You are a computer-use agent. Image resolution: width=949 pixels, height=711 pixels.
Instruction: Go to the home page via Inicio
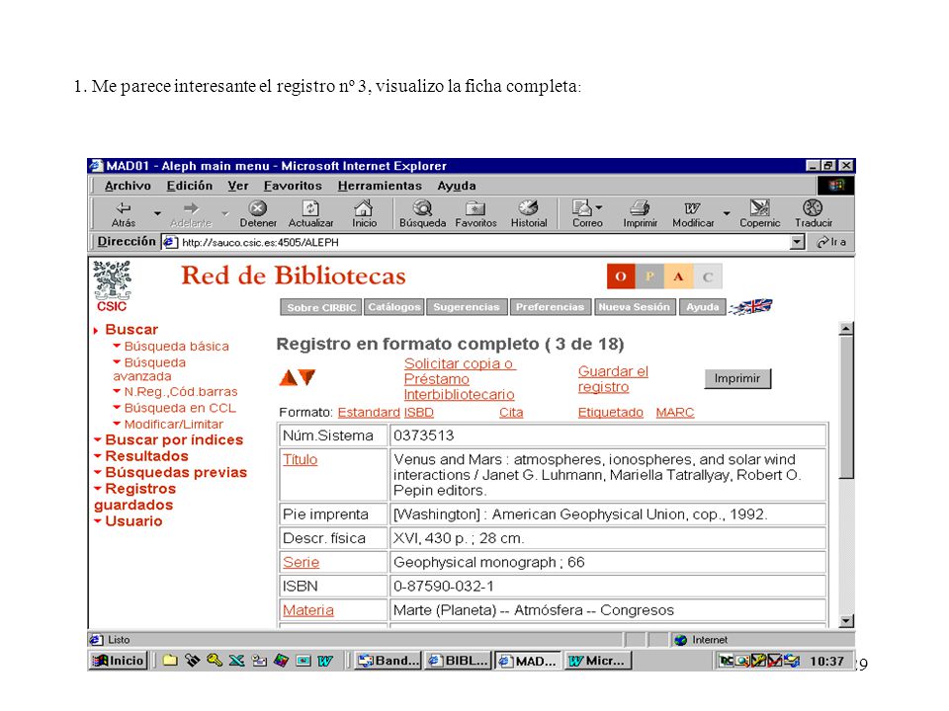364,214
